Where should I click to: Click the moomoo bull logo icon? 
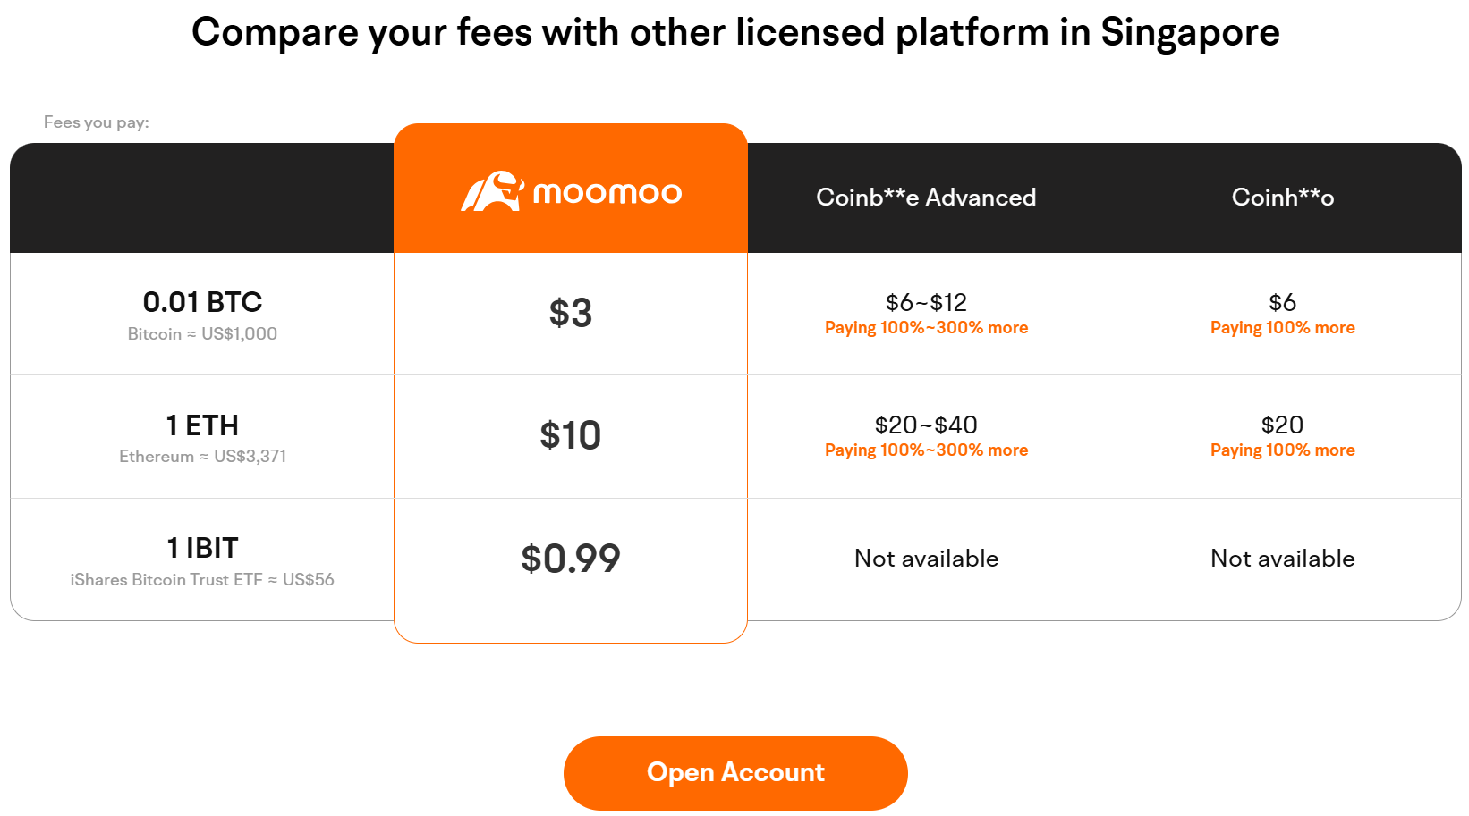tap(496, 189)
